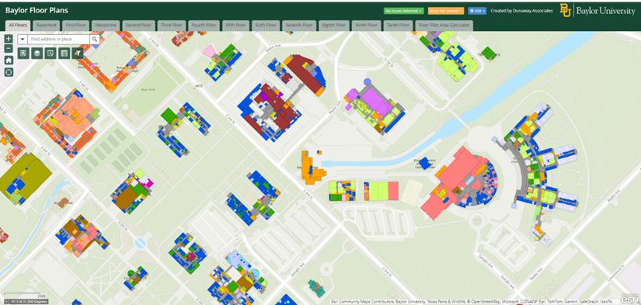Click the Find address or place field
This screenshot has height=305, width=641.
[x=58, y=40]
